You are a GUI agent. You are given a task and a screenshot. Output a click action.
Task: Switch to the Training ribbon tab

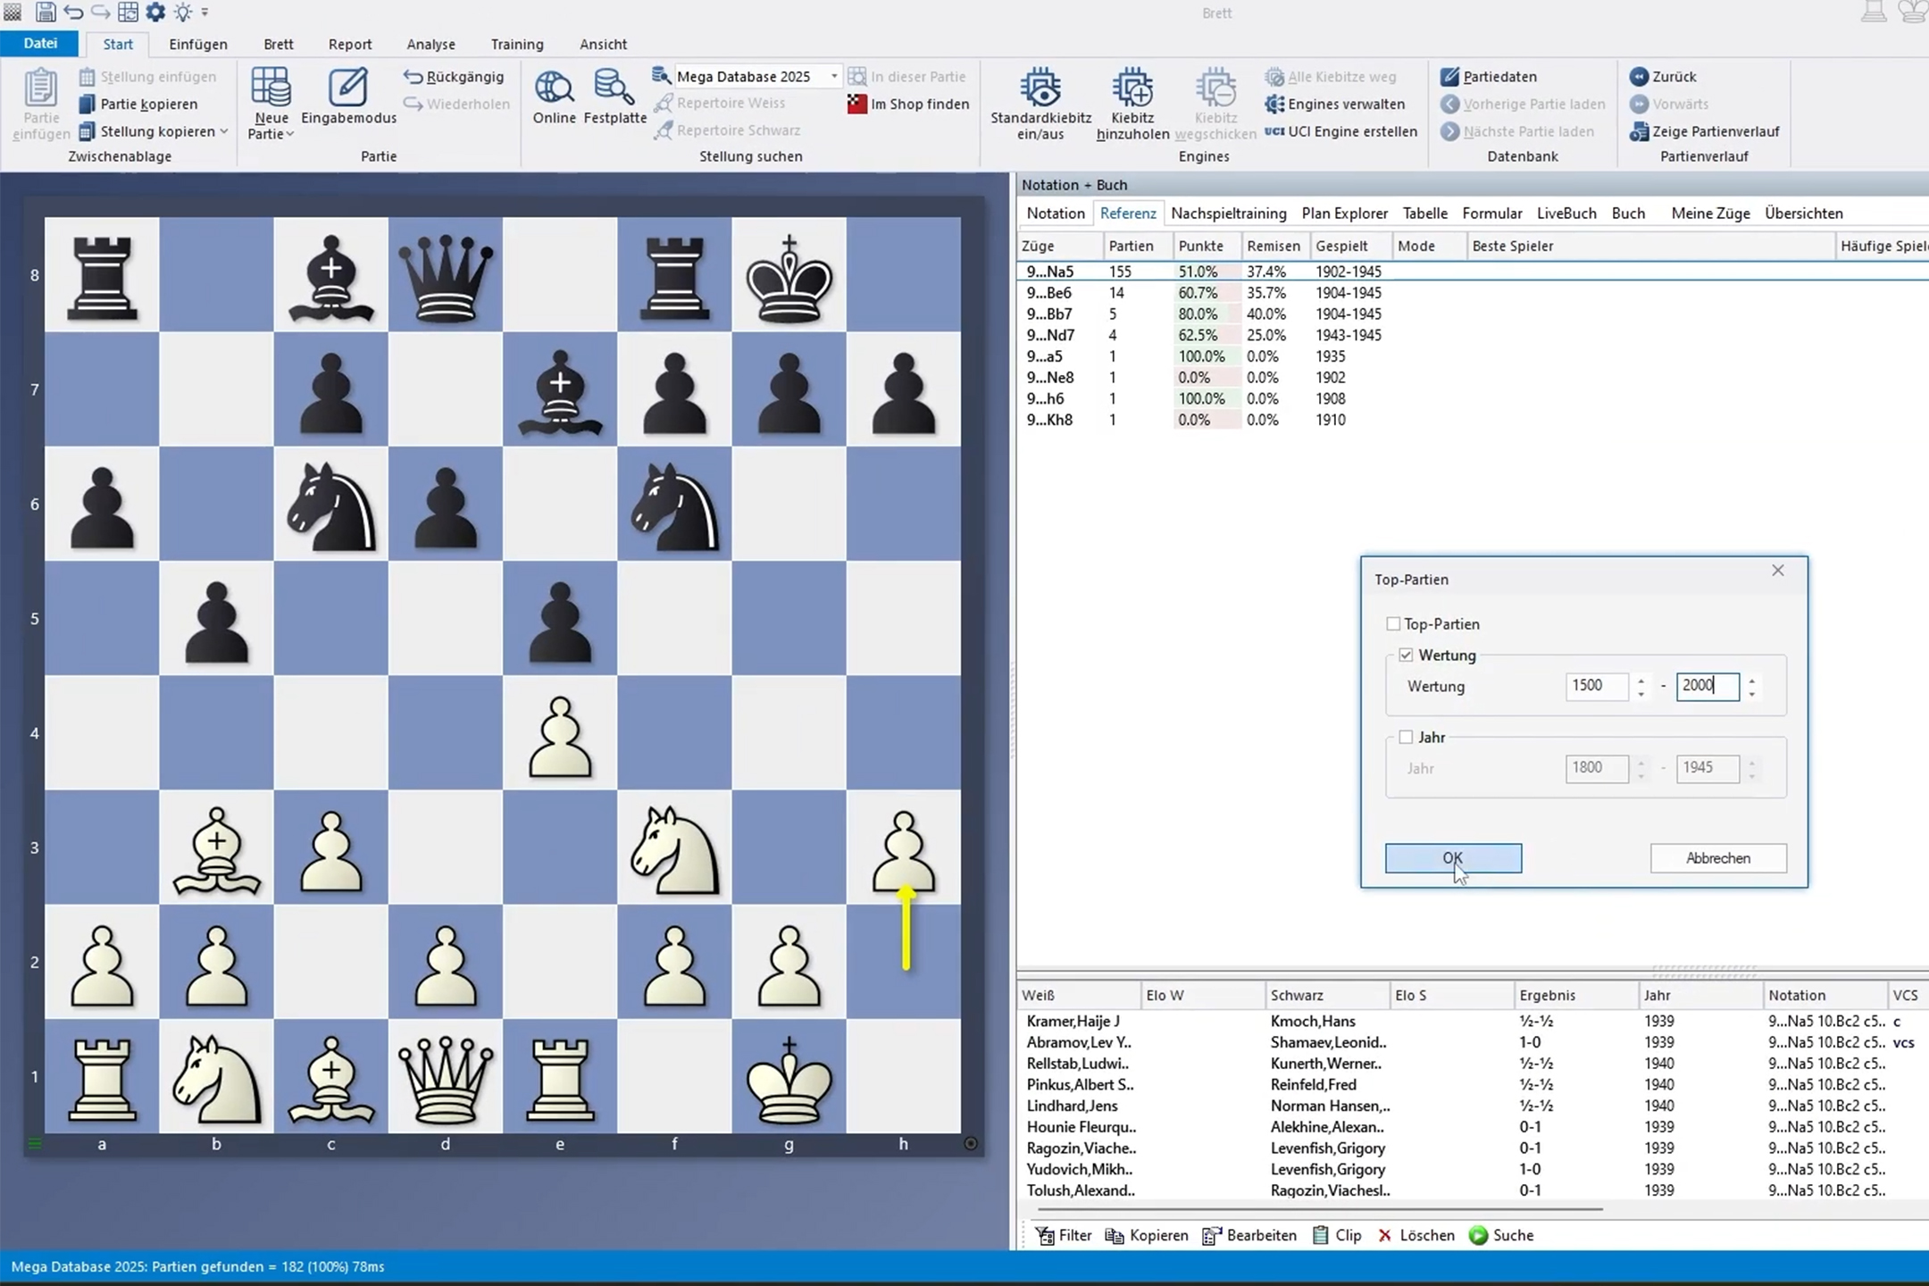[516, 44]
